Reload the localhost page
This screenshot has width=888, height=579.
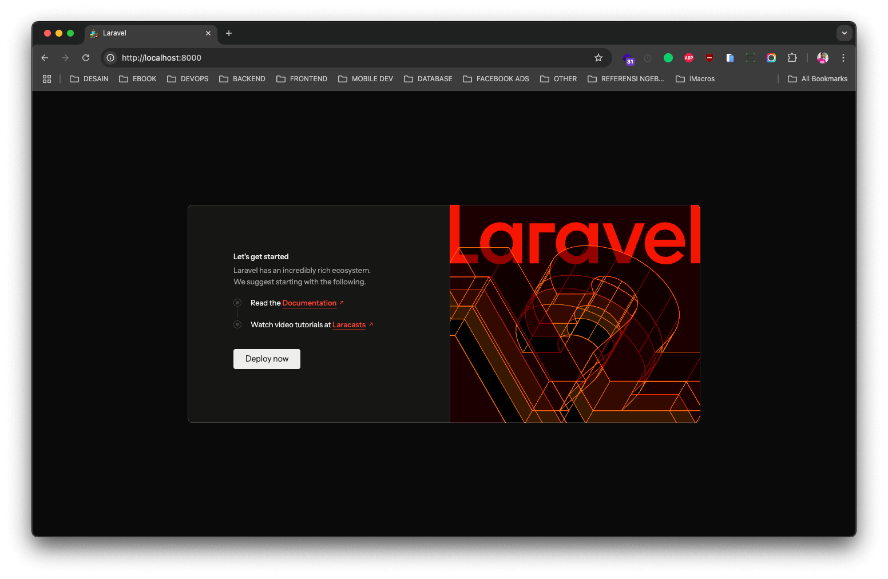coord(86,58)
